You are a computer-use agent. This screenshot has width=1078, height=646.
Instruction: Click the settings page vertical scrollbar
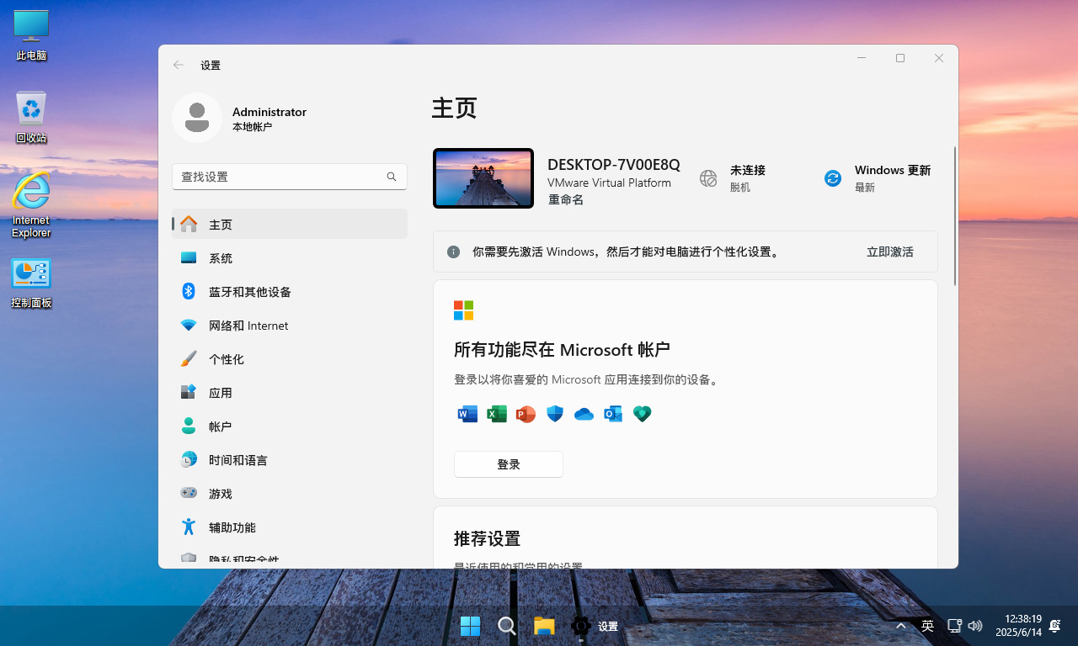point(954,216)
